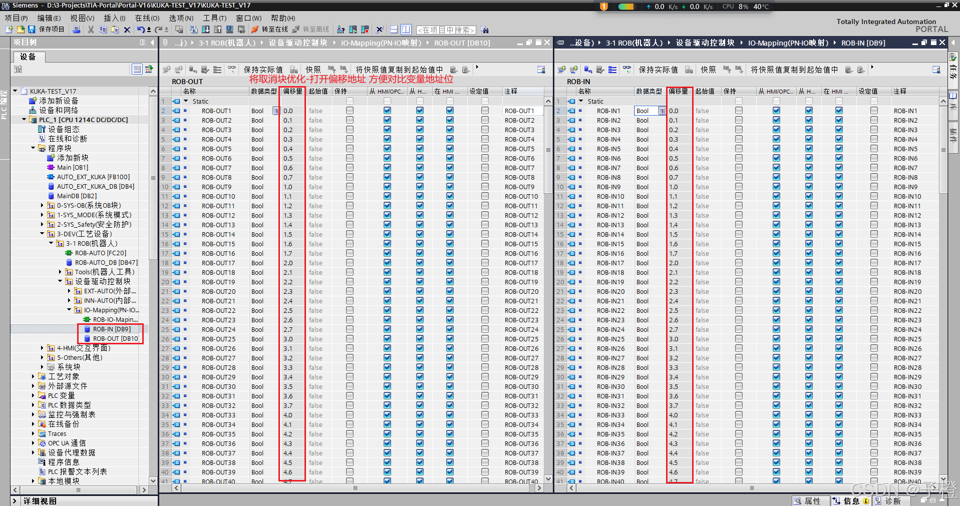Toggle the setpoint (设定值) checkbox for ROB-IN12

click(874, 215)
